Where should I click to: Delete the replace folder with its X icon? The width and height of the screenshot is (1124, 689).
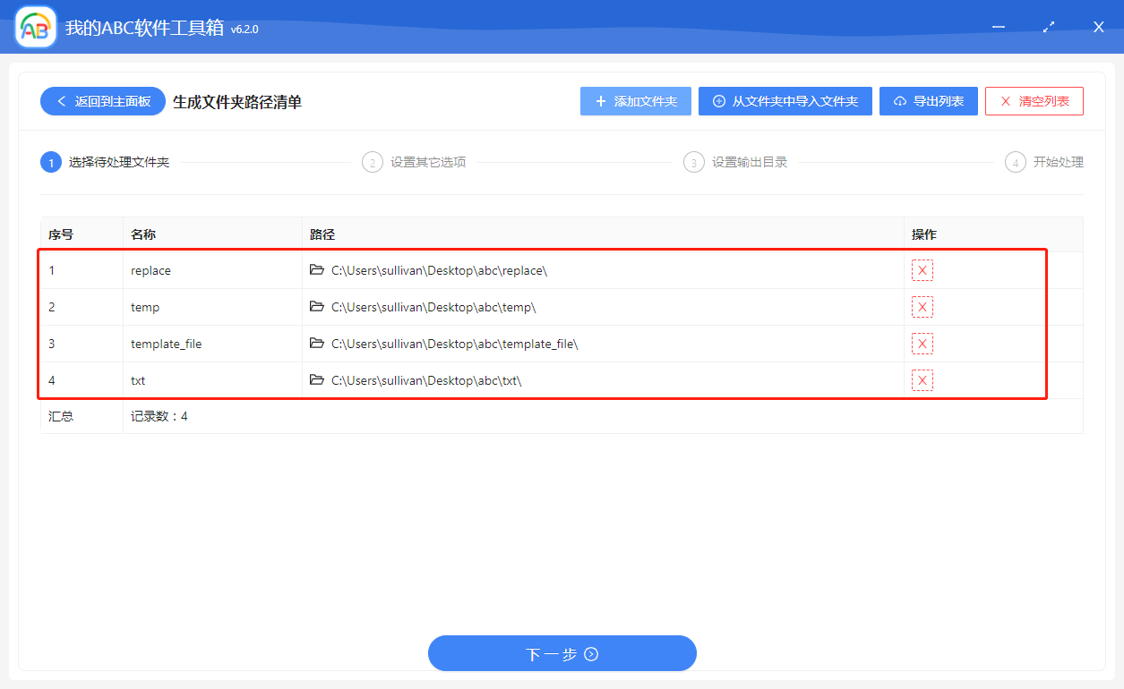click(922, 269)
